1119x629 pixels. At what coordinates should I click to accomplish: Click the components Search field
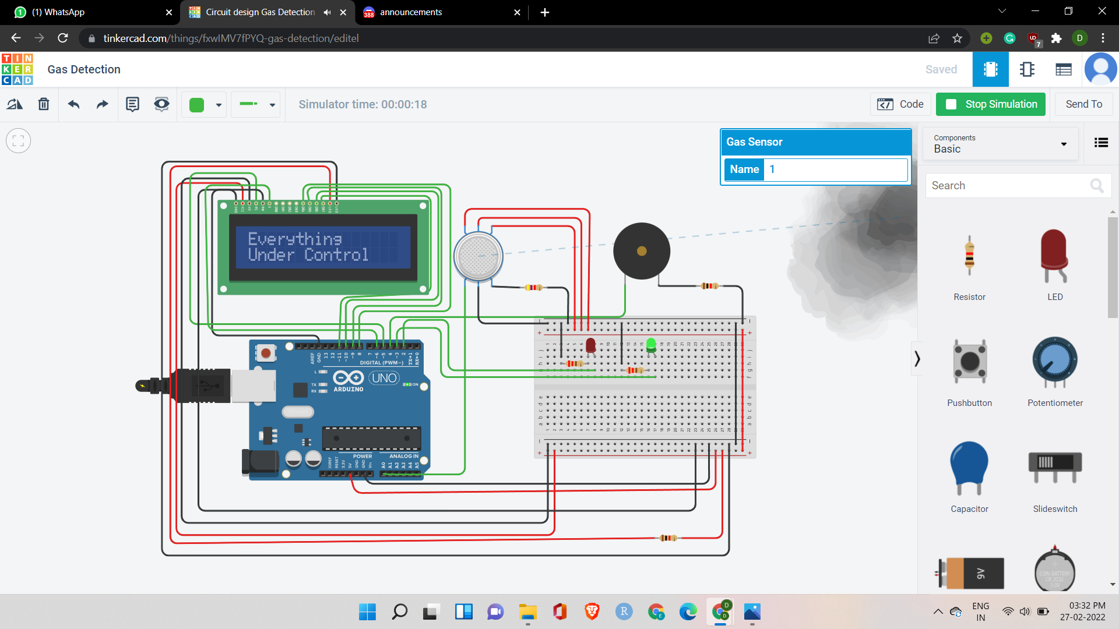1008,185
